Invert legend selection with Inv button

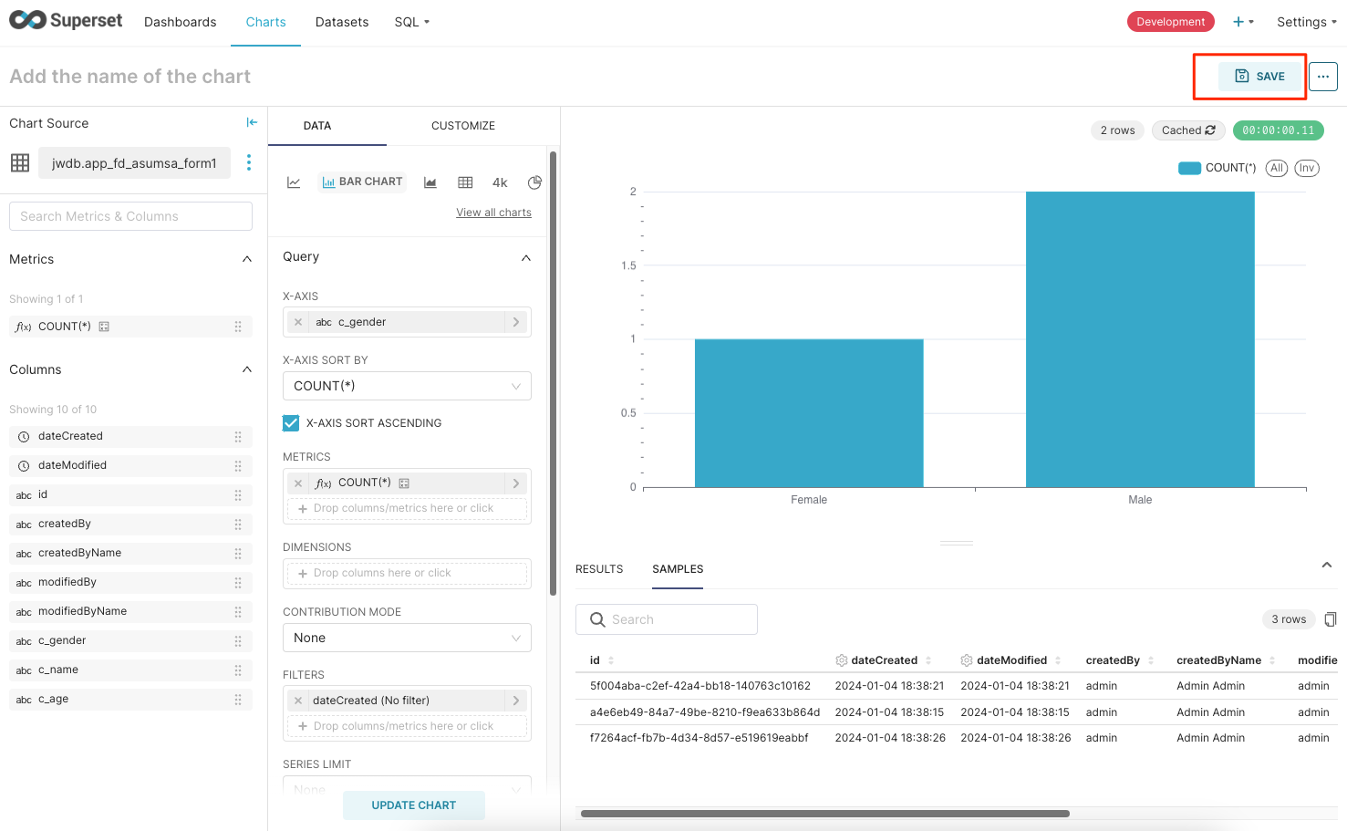[1306, 168]
